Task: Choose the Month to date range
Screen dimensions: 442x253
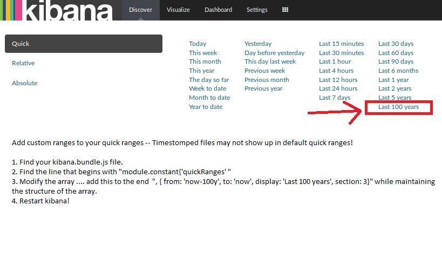Action: [209, 98]
